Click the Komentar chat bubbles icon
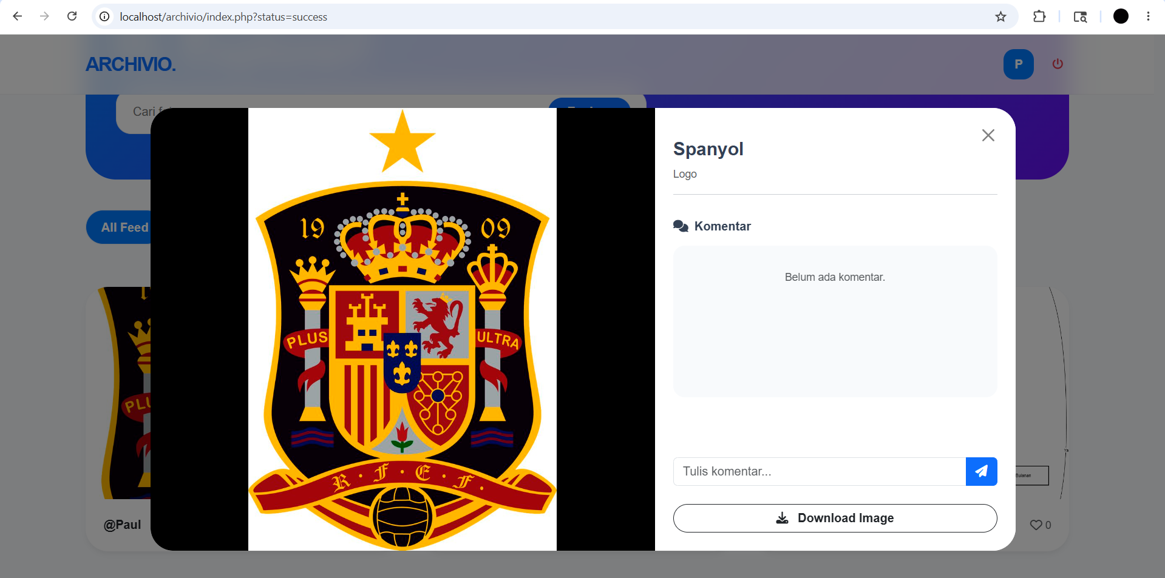Viewport: 1165px width, 578px height. 681,226
